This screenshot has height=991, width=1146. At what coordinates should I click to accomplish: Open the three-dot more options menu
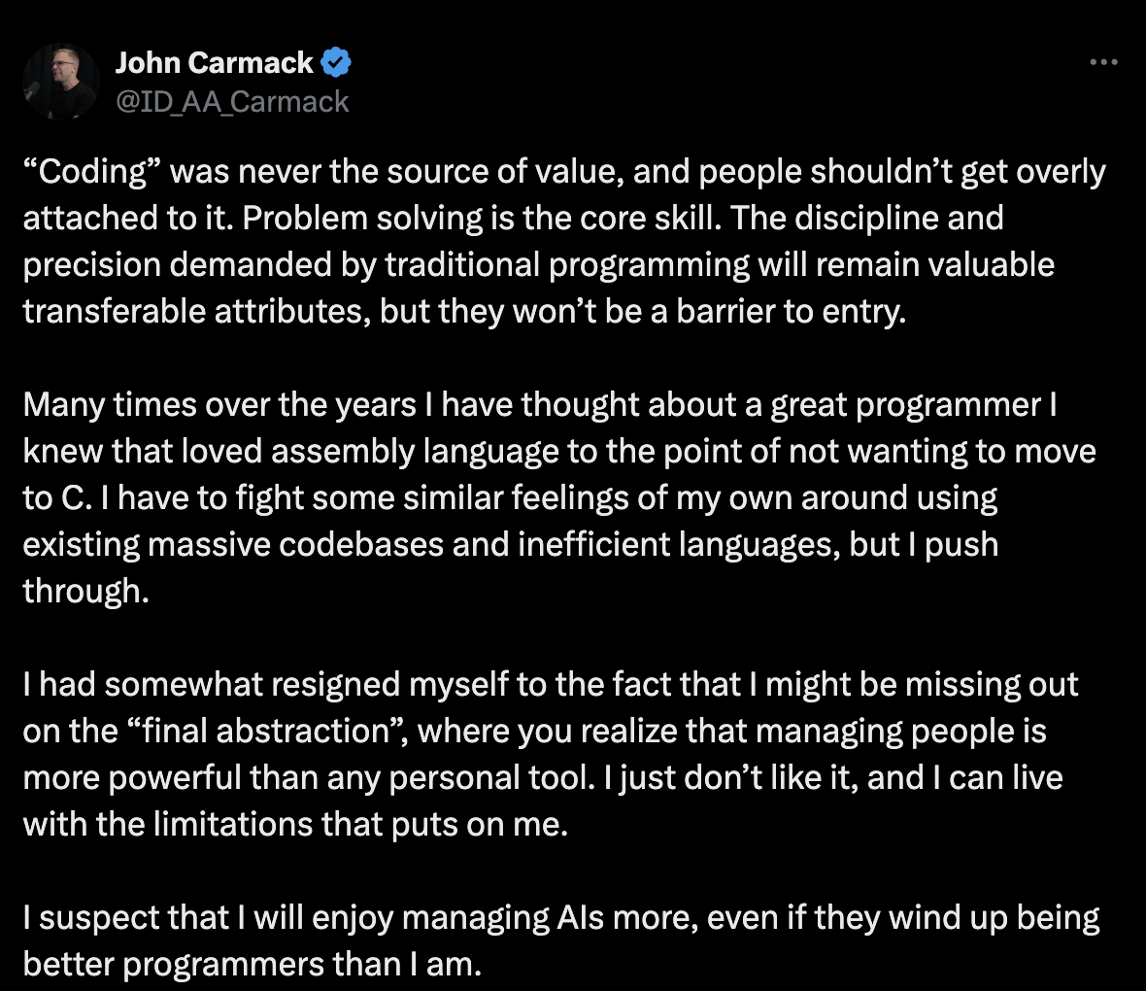click(1103, 63)
